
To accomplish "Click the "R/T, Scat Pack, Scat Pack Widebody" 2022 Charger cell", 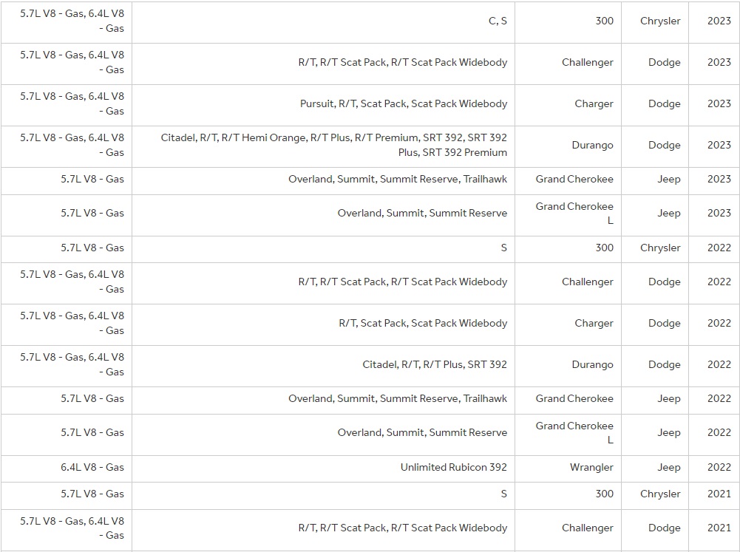I will coord(423,323).
